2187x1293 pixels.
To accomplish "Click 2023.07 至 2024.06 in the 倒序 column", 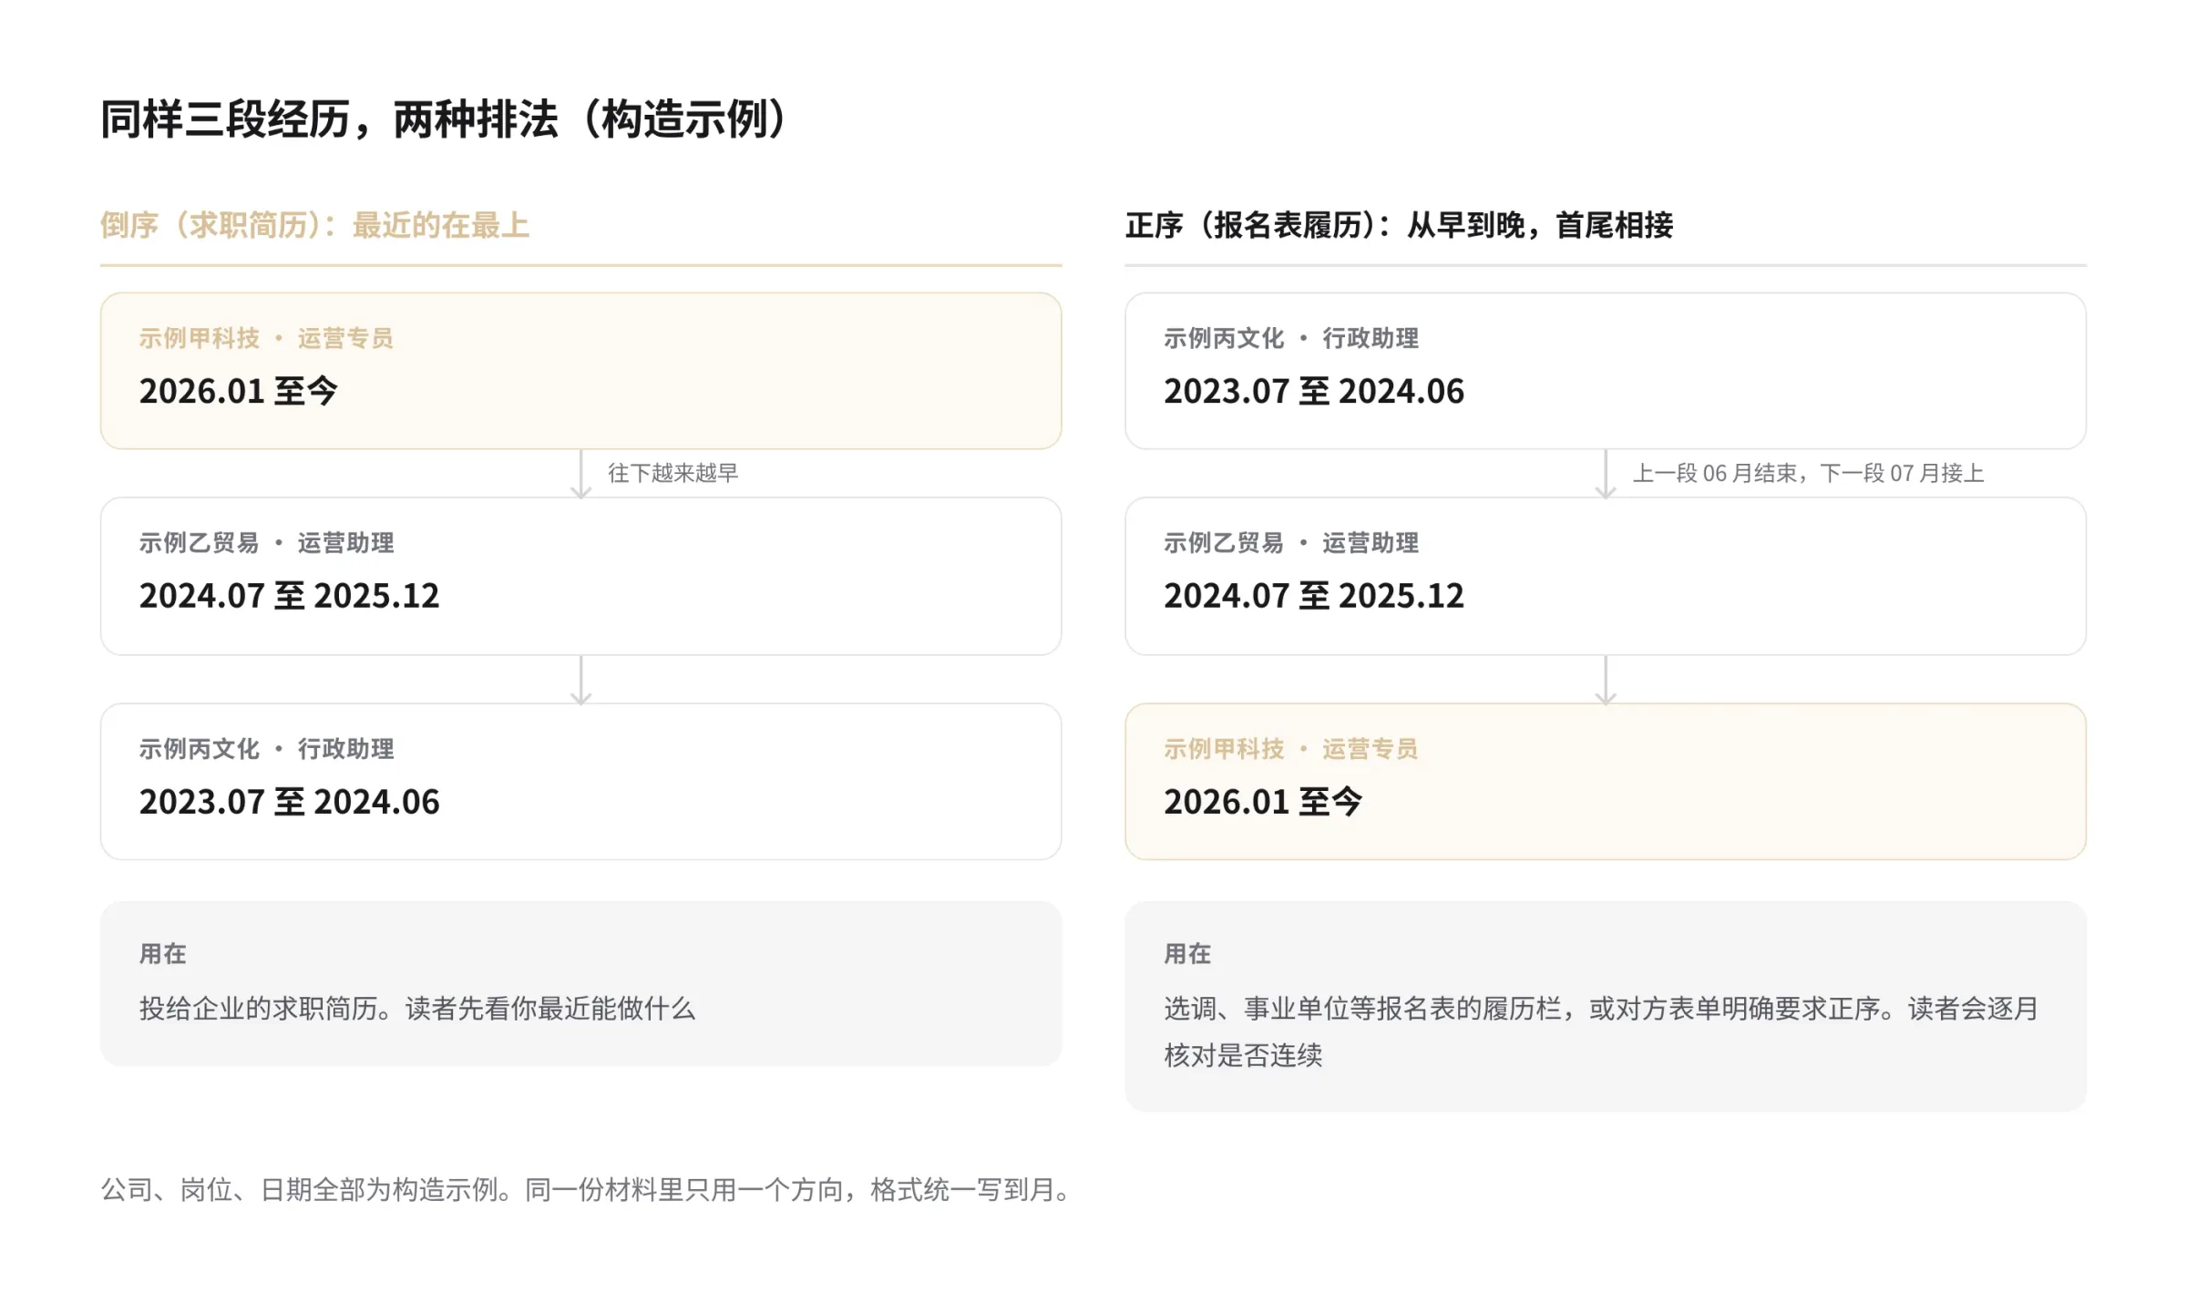I will coord(289,802).
